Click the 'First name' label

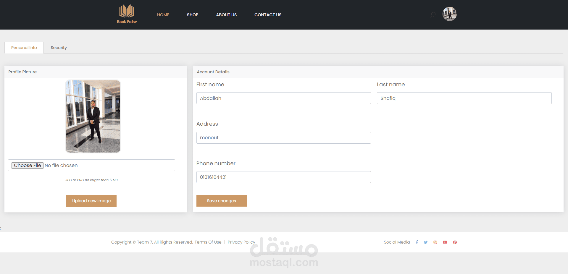[x=210, y=85]
